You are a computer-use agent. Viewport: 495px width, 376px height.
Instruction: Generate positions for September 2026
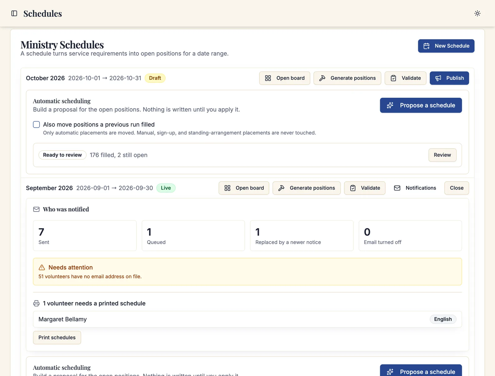pyautogui.click(x=306, y=188)
